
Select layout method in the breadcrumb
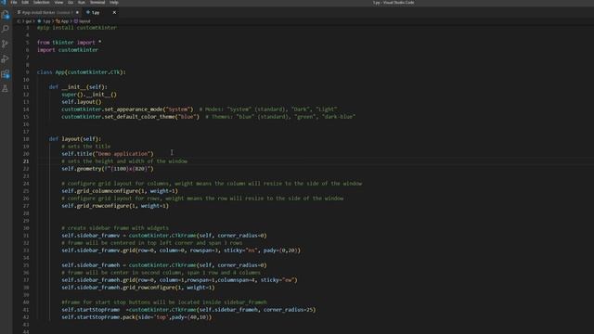coord(83,21)
